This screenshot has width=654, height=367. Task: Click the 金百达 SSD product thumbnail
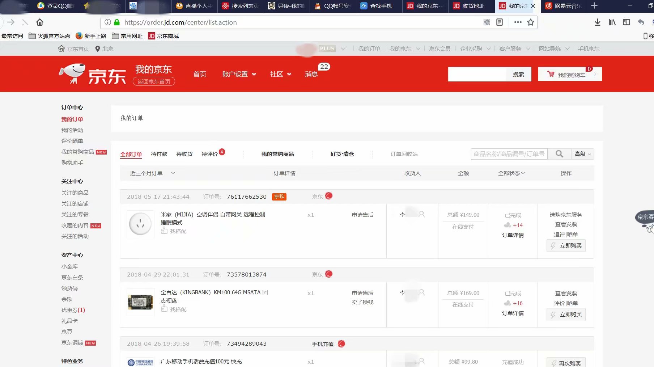coord(140,302)
